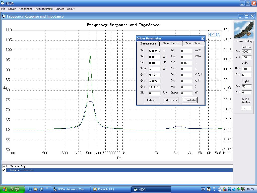Screen dimensions: 257x193
Task: Click the help icon in the language bar
Action: (x=209, y=189)
